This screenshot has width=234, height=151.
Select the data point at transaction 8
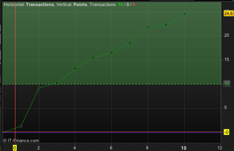148,27
